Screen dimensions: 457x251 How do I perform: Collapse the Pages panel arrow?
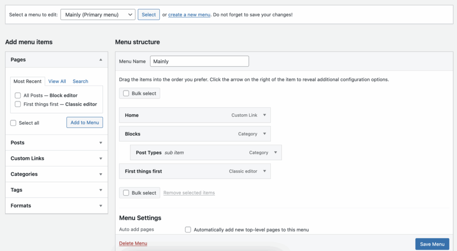coord(100,60)
